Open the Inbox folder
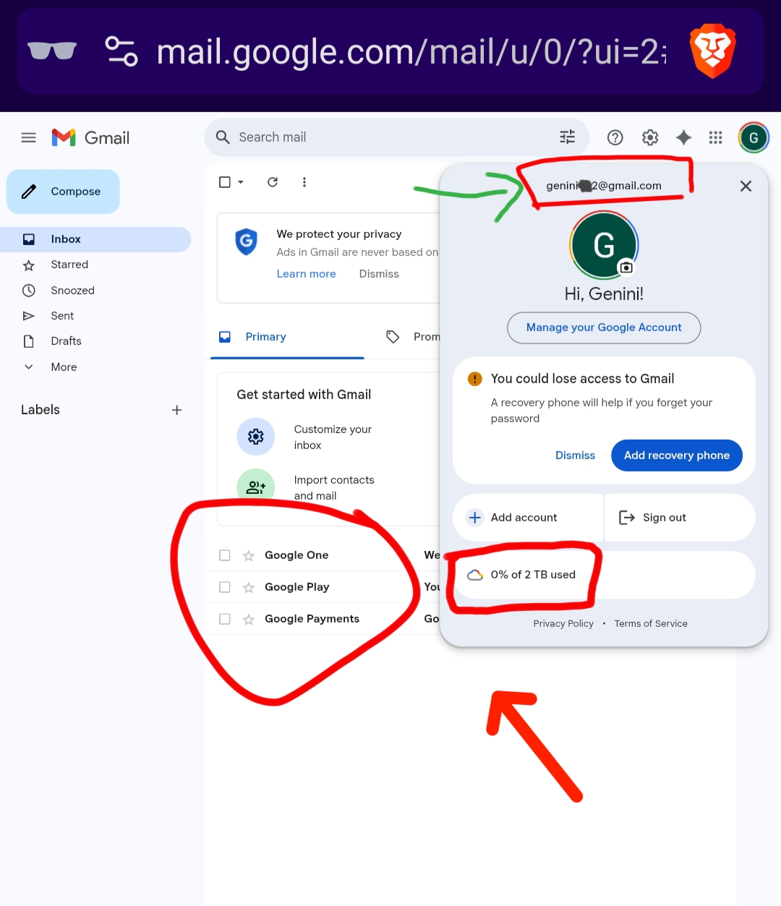The image size is (781, 906). [95, 239]
